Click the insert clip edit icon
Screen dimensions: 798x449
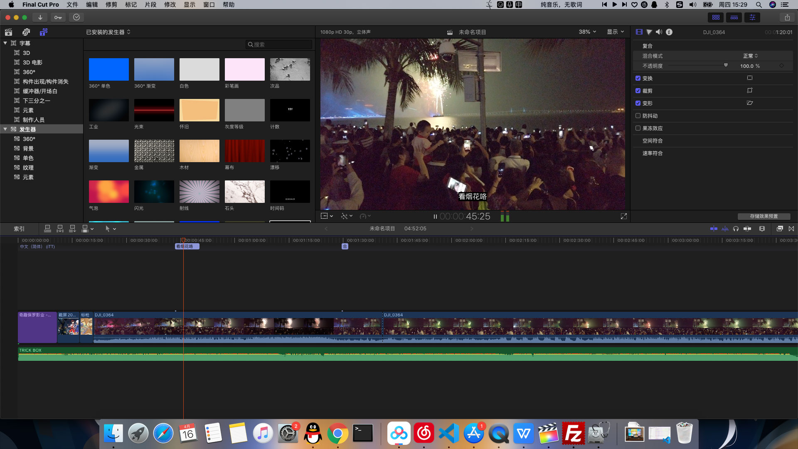[x=60, y=229]
